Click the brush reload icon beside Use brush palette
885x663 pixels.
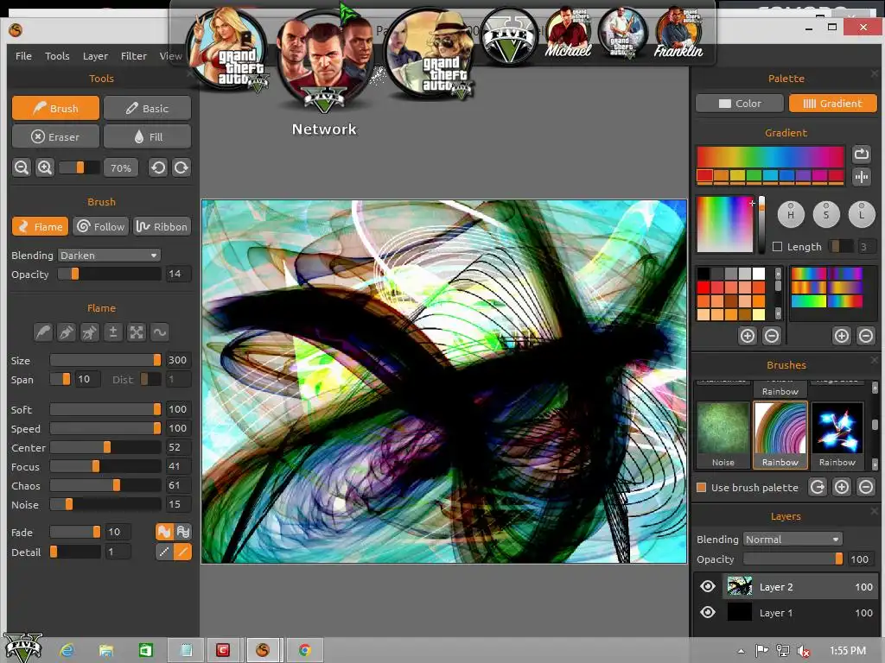pyautogui.click(x=818, y=487)
